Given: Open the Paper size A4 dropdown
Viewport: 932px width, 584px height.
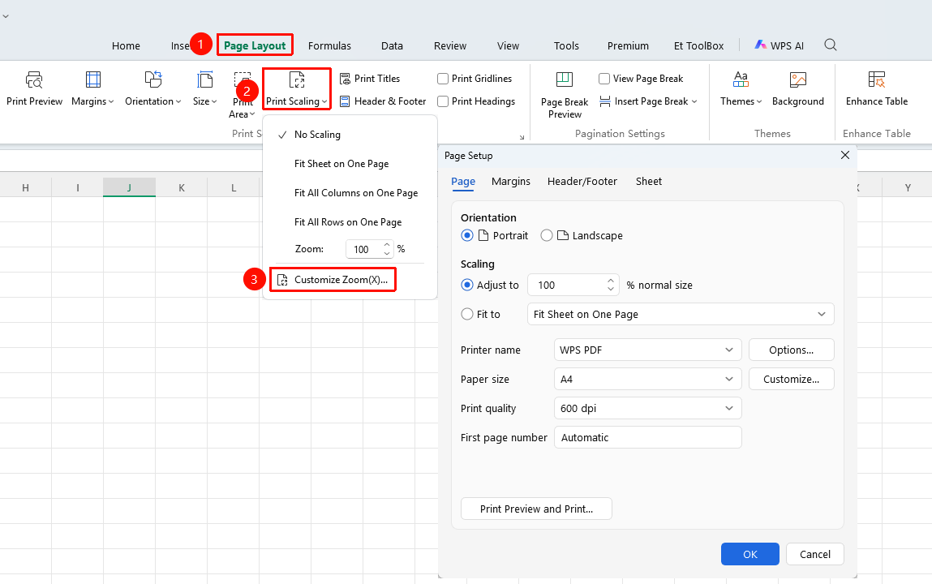Looking at the screenshot, I should pyautogui.click(x=647, y=379).
